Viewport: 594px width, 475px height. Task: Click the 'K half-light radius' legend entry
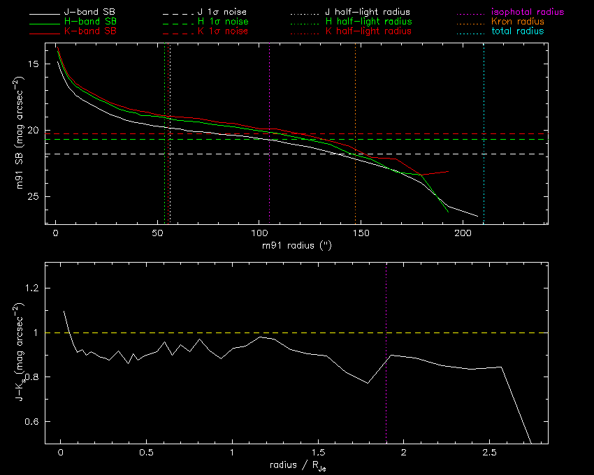(x=368, y=31)
